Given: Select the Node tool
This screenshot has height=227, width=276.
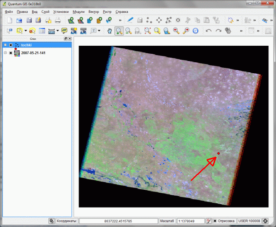Looking at the screenshot, I should (x=169, y=20).
